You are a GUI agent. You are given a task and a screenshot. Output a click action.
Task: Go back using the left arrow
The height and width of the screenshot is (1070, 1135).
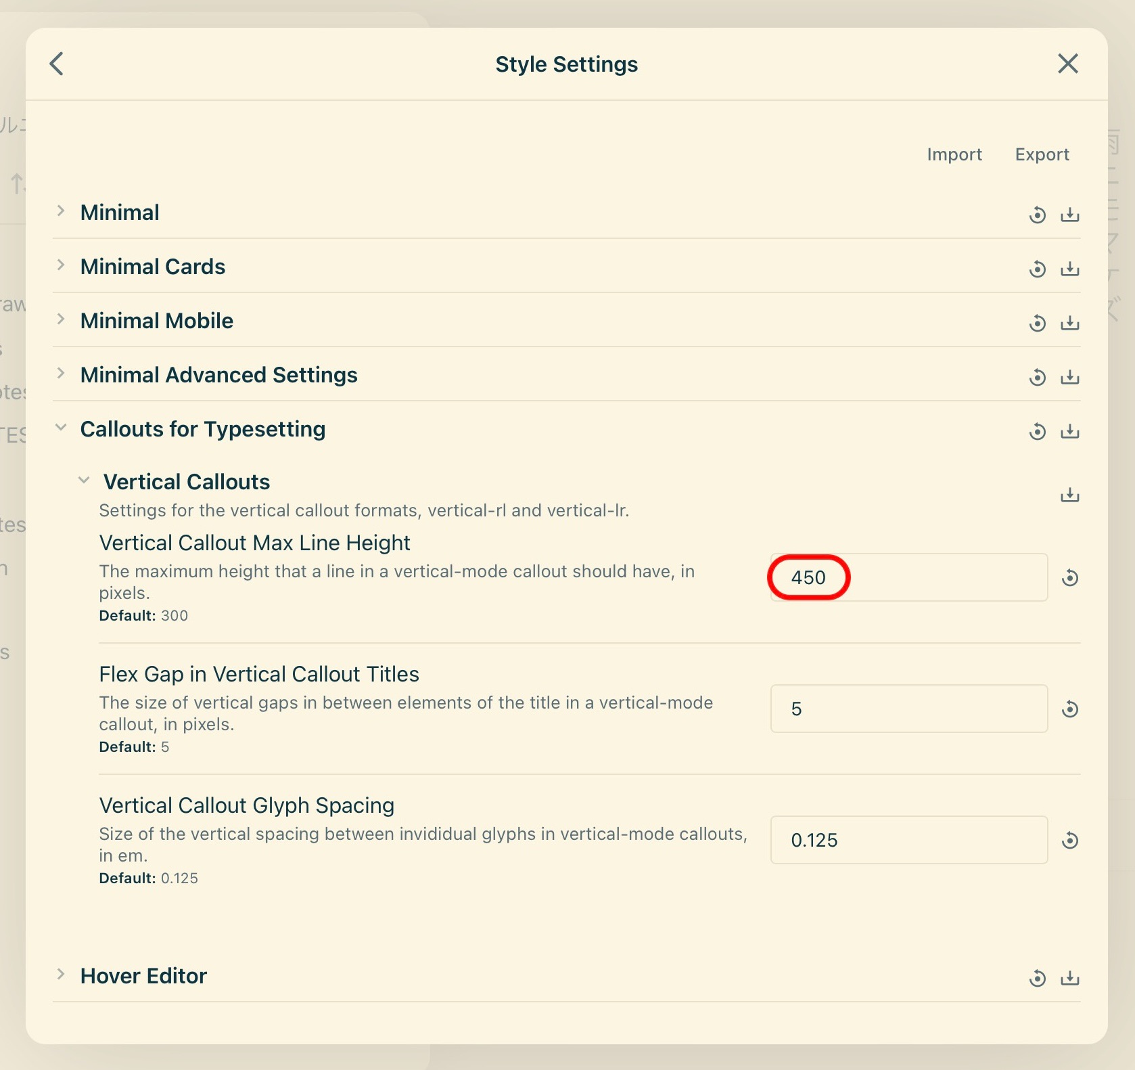(x=57, y=64)
